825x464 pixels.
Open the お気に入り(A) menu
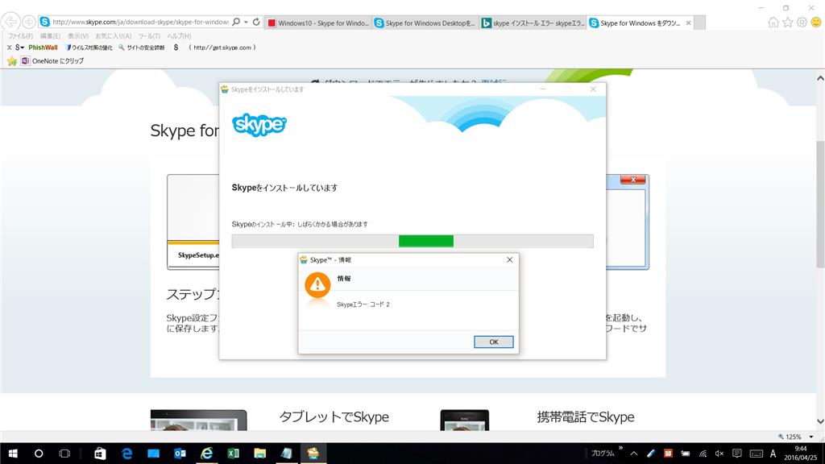point(113,35)
